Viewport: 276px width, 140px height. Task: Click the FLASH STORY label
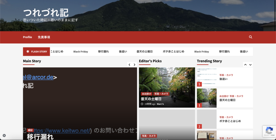coord(36,51)
